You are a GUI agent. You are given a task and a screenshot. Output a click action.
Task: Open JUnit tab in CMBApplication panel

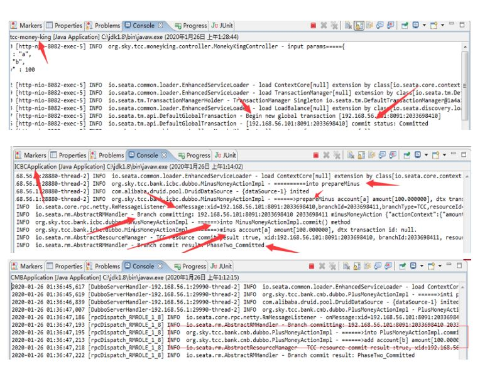221,266
